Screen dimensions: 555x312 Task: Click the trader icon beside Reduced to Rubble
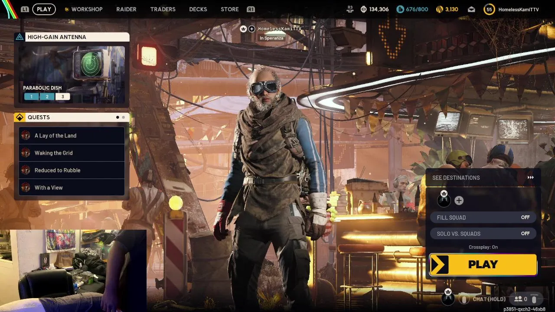point(26,170)
